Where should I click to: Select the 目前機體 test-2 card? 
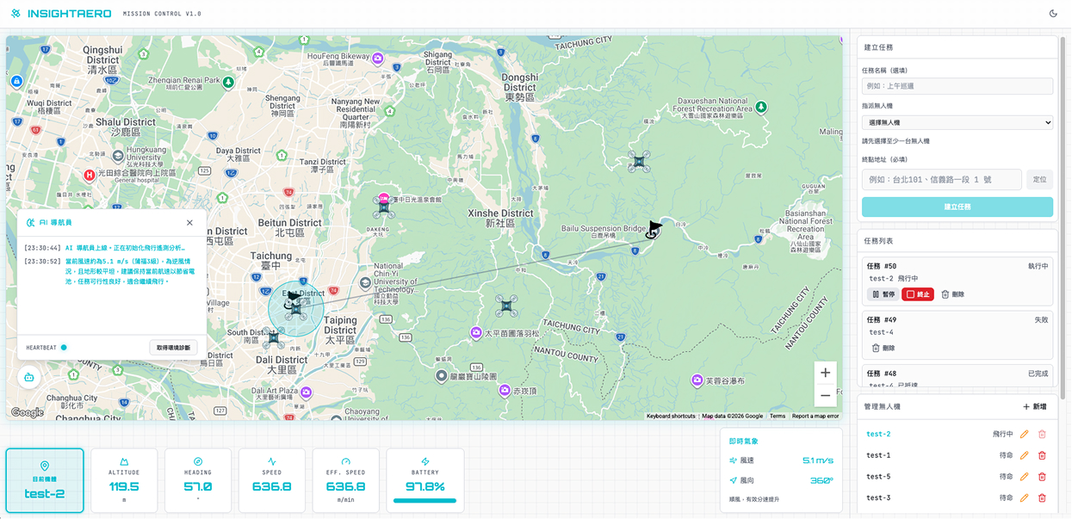coord(45,480)
